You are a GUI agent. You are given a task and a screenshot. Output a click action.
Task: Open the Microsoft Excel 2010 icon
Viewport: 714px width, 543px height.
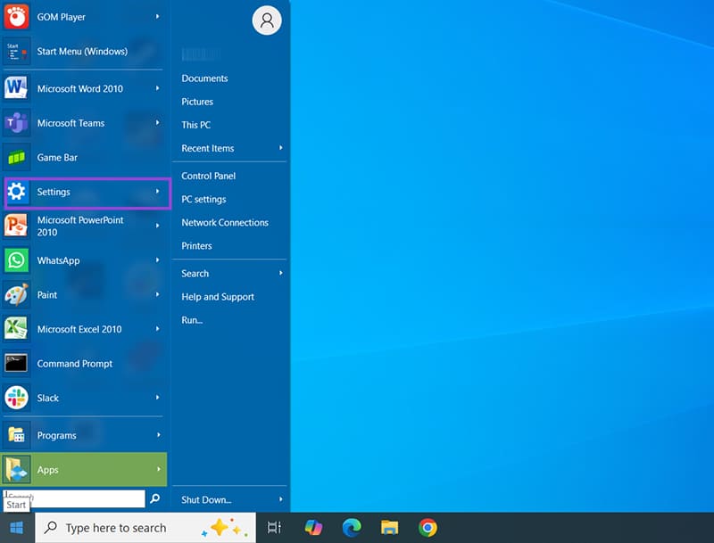click(16, 329)
